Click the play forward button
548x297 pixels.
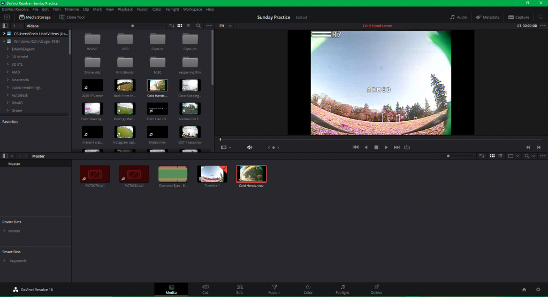[x=386, y=147]
